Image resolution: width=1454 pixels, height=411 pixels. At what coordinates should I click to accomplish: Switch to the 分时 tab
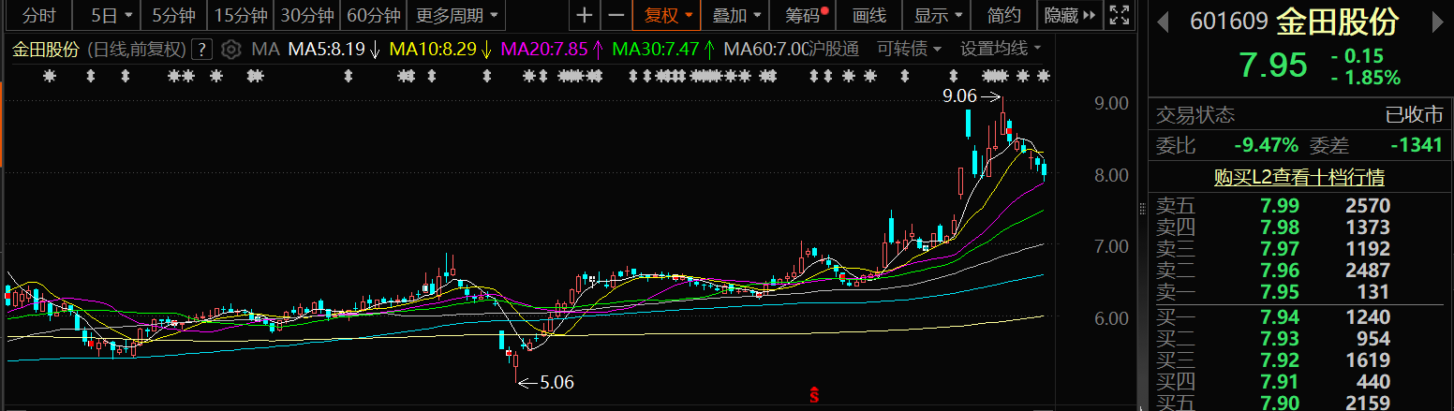pyautogui.click(x=38, y=15)
